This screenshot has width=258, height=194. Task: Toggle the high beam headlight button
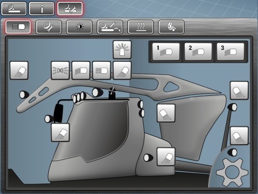[101, 71]
